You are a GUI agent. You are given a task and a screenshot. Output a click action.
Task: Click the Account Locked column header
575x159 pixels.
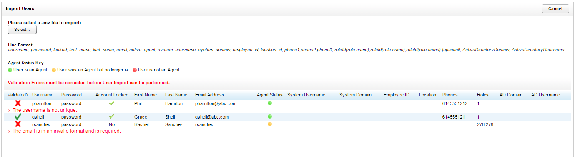112,95
